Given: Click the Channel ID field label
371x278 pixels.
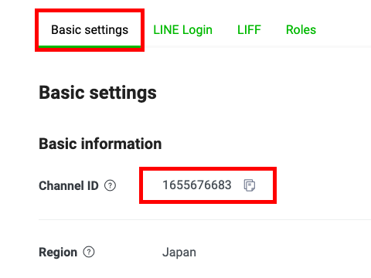Looking at the screenshot, I should pos(69,185).
